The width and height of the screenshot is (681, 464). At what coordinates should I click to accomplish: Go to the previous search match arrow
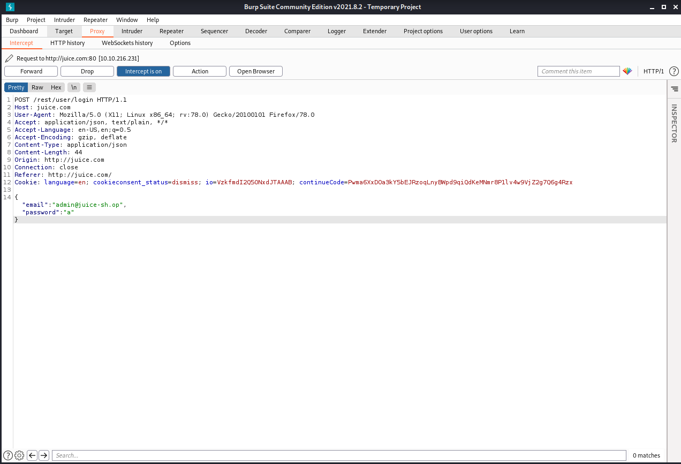click(x=32, y=455)
